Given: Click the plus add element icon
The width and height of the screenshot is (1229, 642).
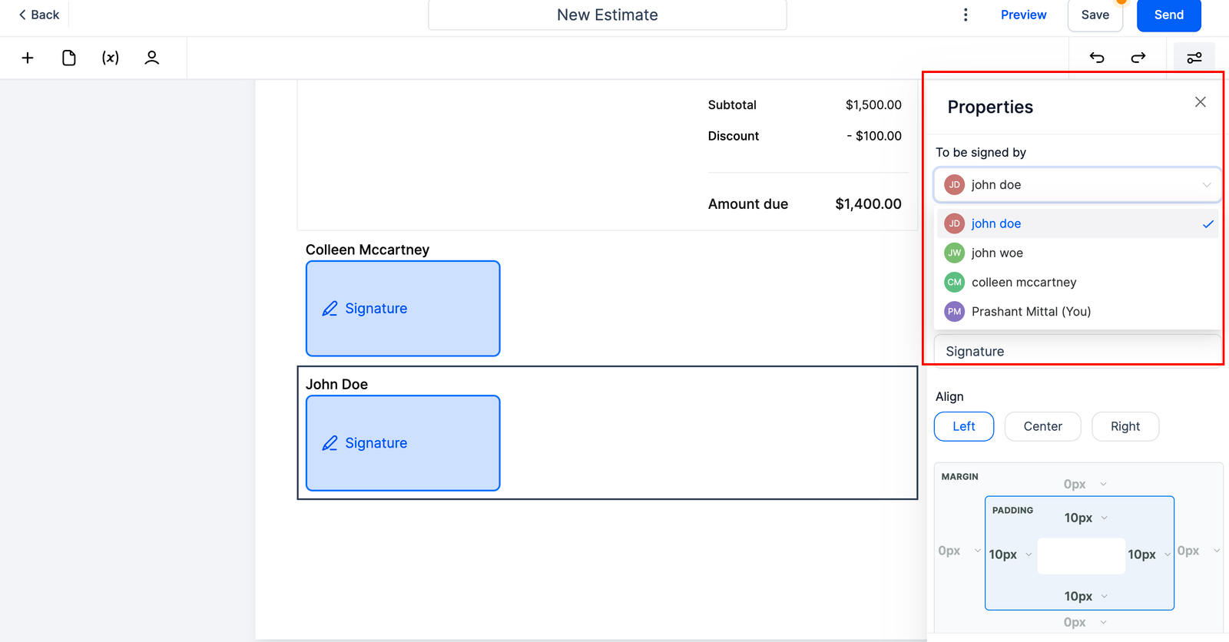Looking at the screenshot, I should pyautogui.click(x=28, y=58).
